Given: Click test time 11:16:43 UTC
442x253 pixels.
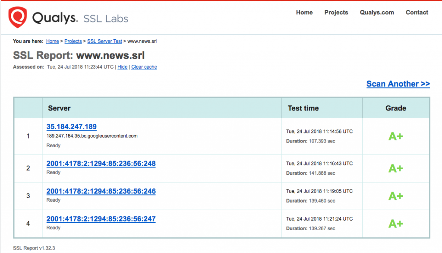Looking at the screenshot, I should (319, 164).
